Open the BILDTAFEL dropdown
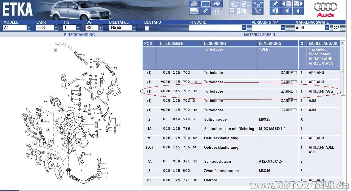This screenshot has width=351, height=191. (134, 28)
